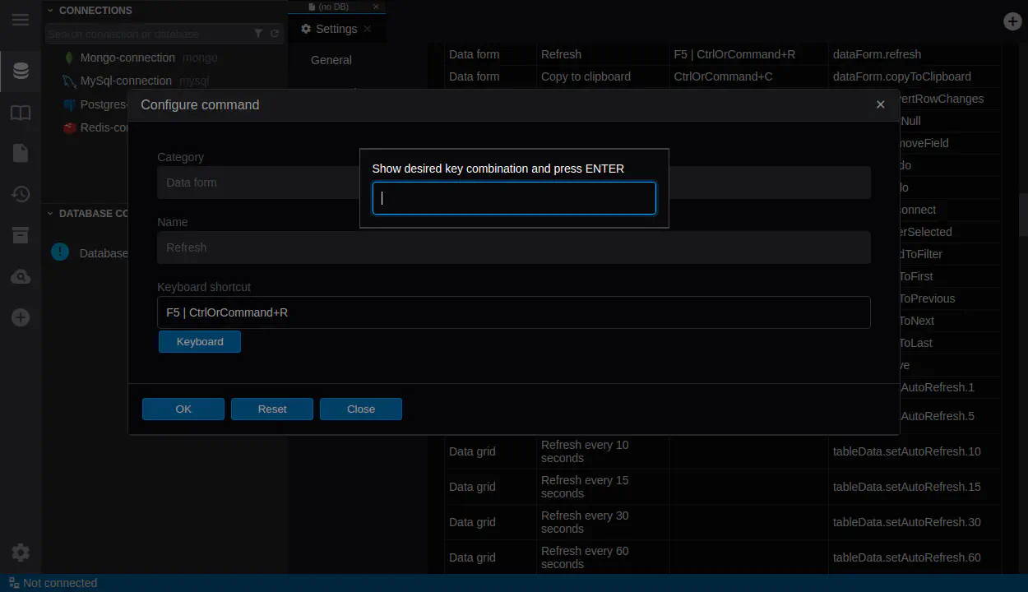The height and width of the screenshot is (592, 1028).
Task: Collapse the DATABASE CONTENT section chevron
Action: click(50, 214)
